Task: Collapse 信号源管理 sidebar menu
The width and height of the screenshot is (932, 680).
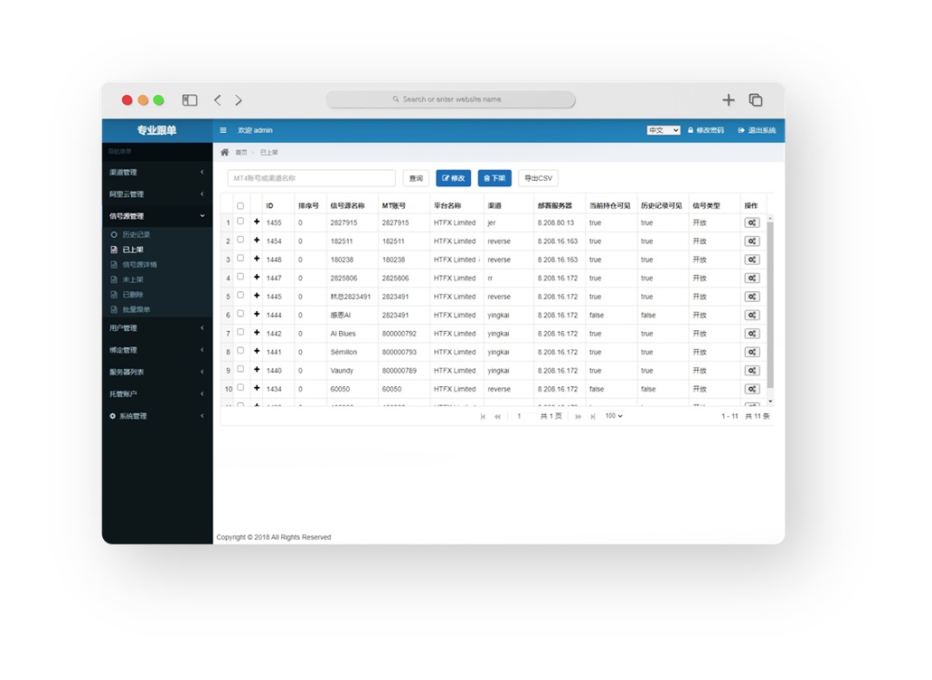Action: click(x=157, y=216)
